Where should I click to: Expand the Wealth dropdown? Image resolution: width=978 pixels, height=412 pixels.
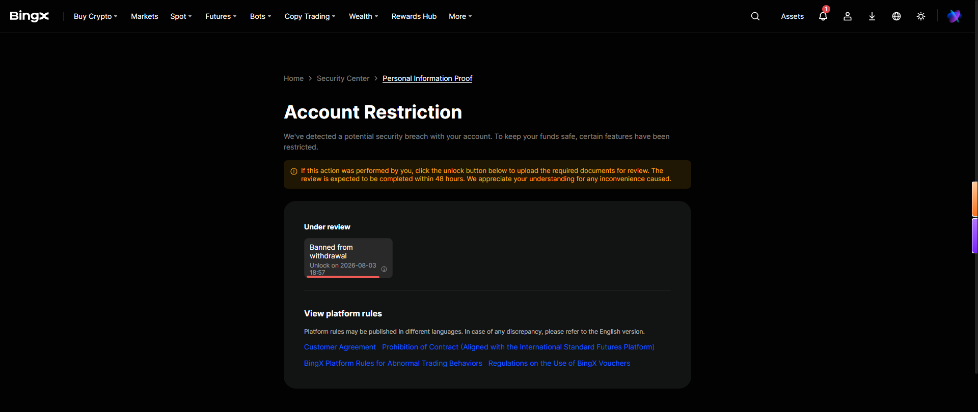[x=364, y=16]
